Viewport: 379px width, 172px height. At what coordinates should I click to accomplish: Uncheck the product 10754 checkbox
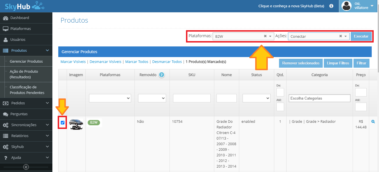coord(62,122)
